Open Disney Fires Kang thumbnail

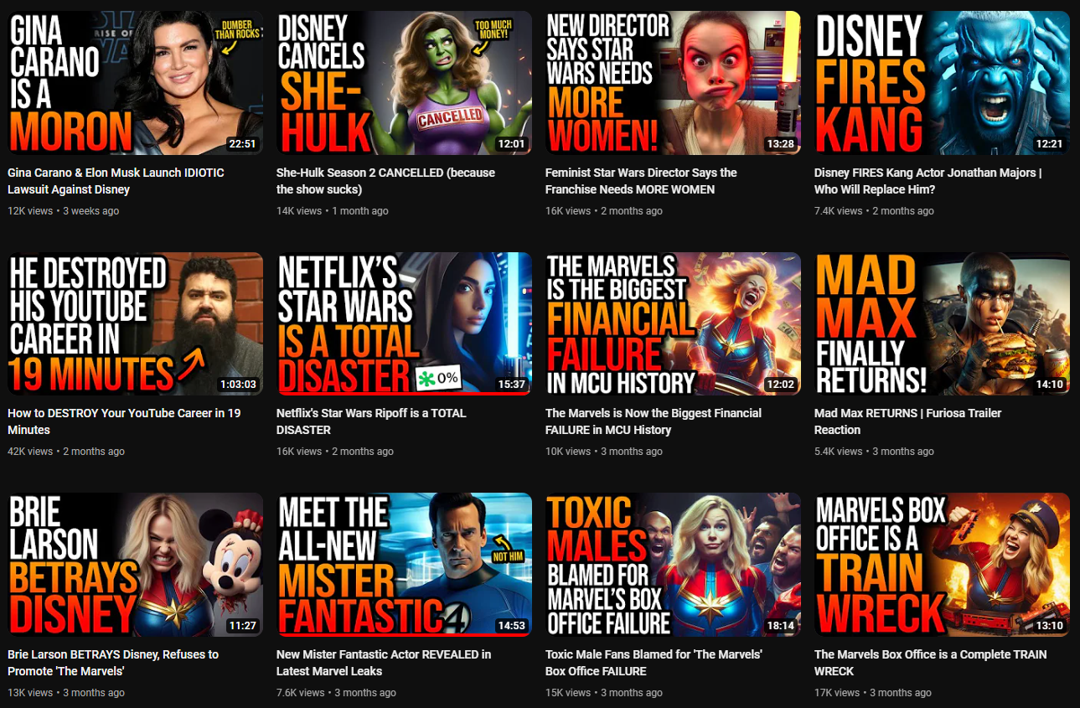[x=942, y=83]
